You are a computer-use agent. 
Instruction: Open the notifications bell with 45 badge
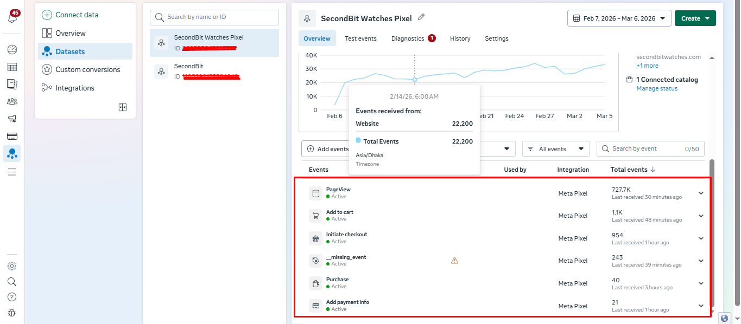click(12, 17)
